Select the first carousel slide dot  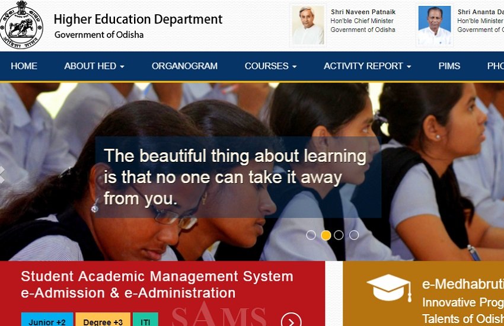tap(311, 235)
